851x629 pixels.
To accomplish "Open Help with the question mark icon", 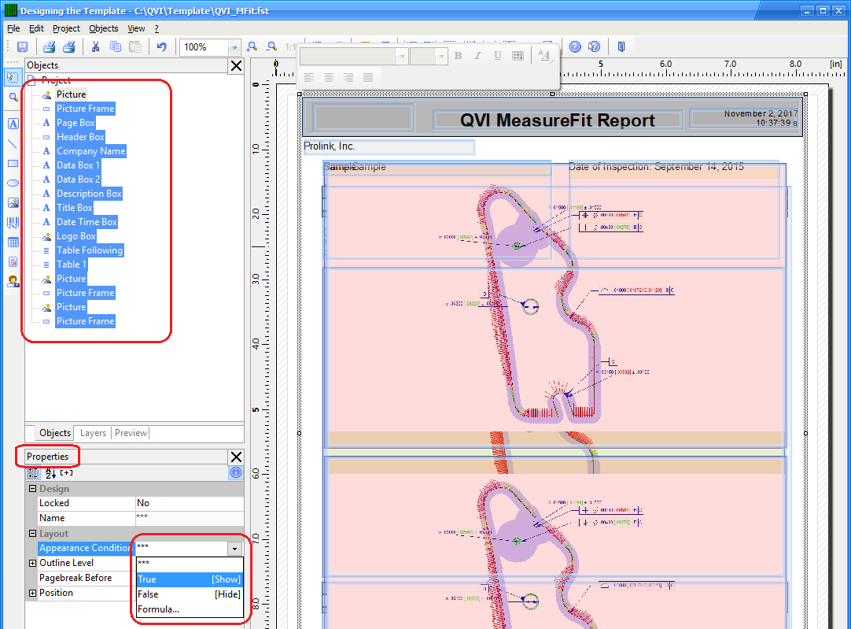I will click(x=575, y=47).
